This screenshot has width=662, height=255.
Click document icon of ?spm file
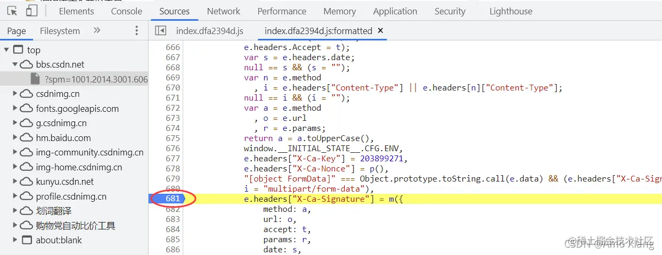[35, 79]
